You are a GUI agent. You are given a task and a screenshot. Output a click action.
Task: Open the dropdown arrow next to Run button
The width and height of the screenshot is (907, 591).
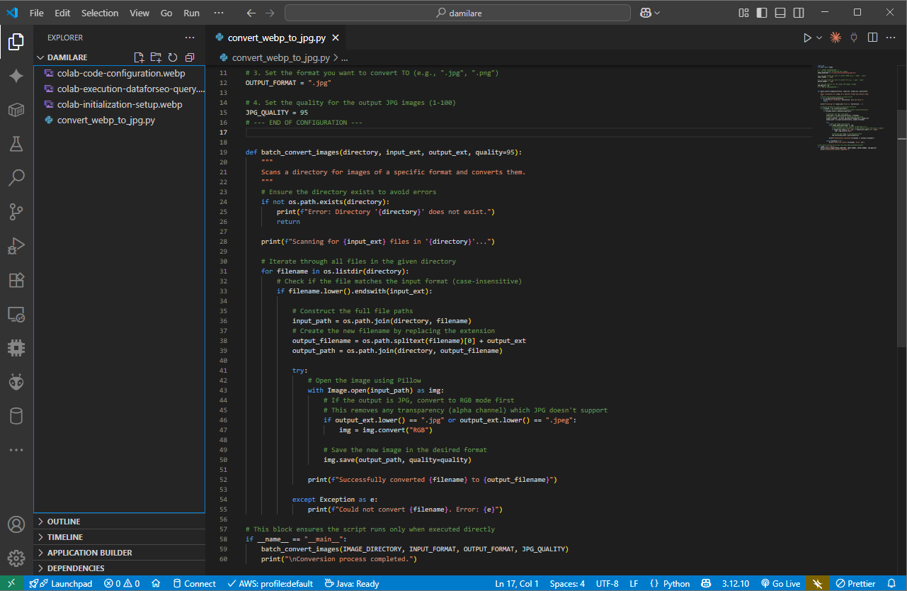(820, 38)
